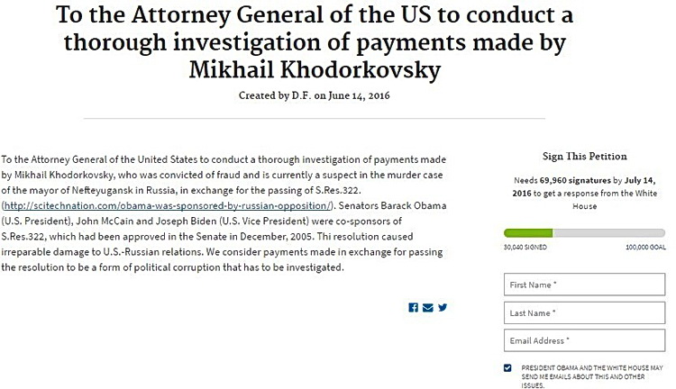Tweet the petition using Twitter bird icon
The image size is (676, 389).
pyautogui.click(x=443, y=308)
